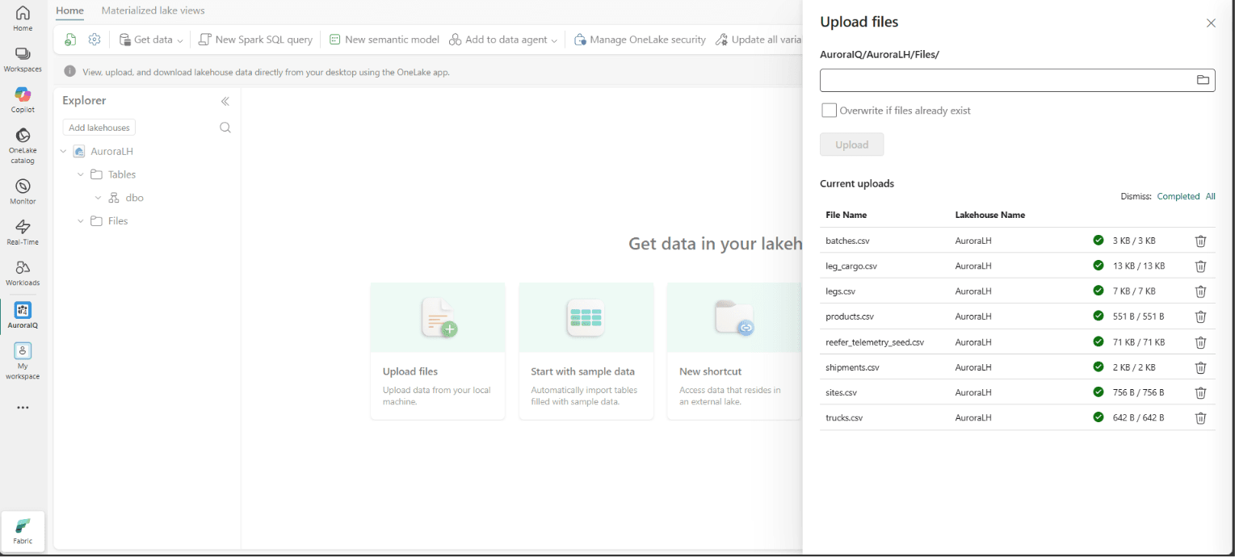Expand the dbo schema chevron

coord(99,198)
